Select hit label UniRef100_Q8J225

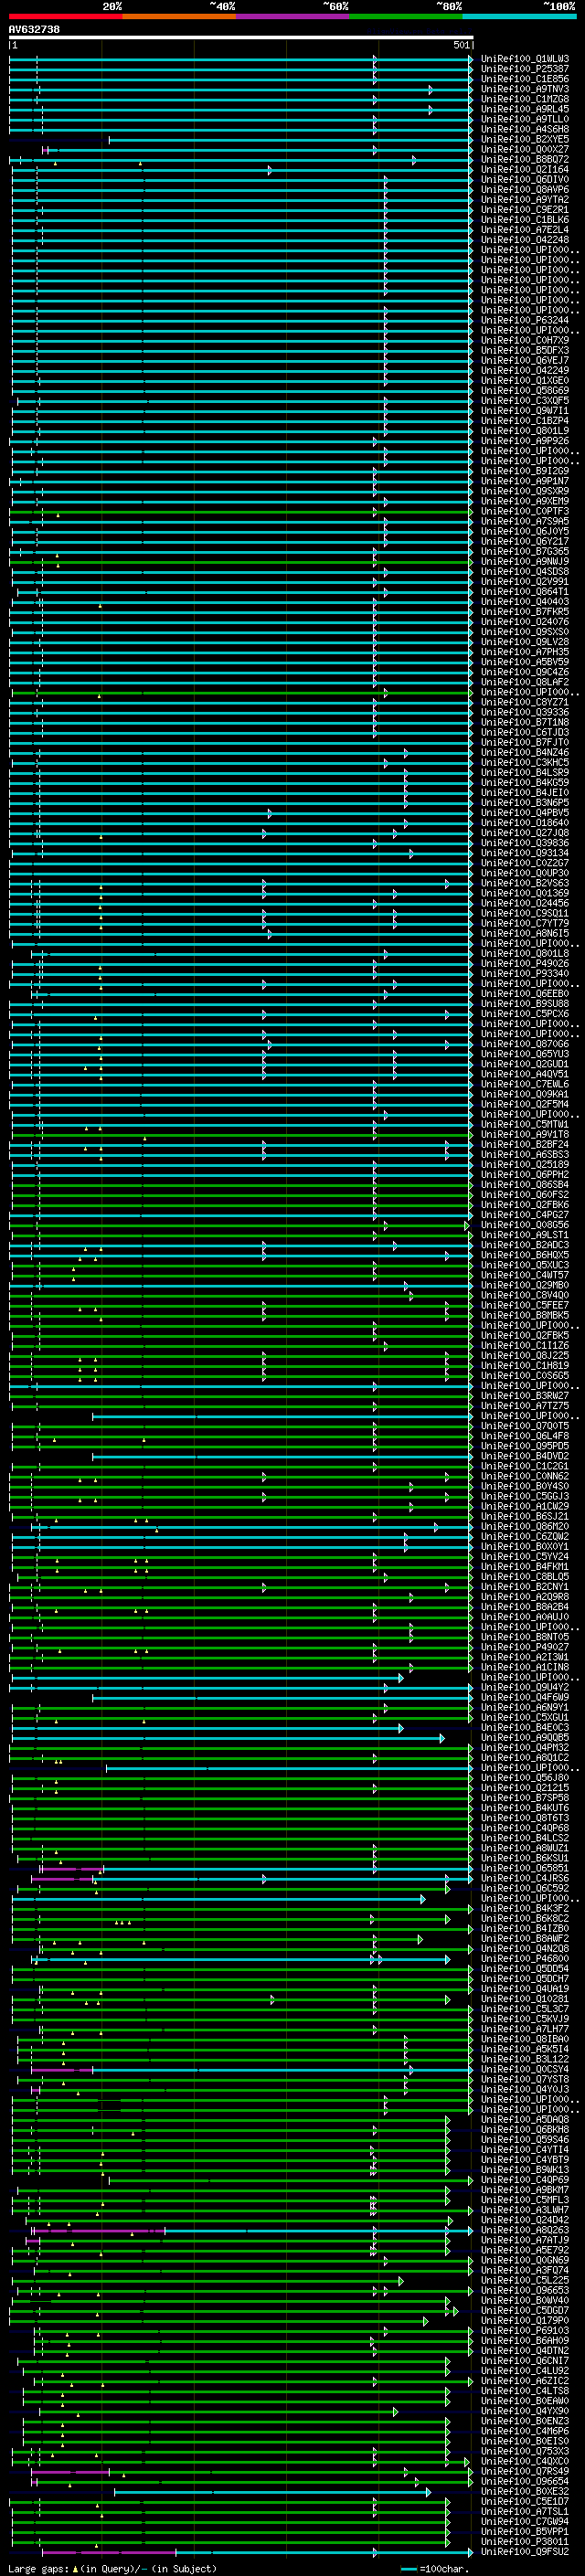[x=525, y=1355]
